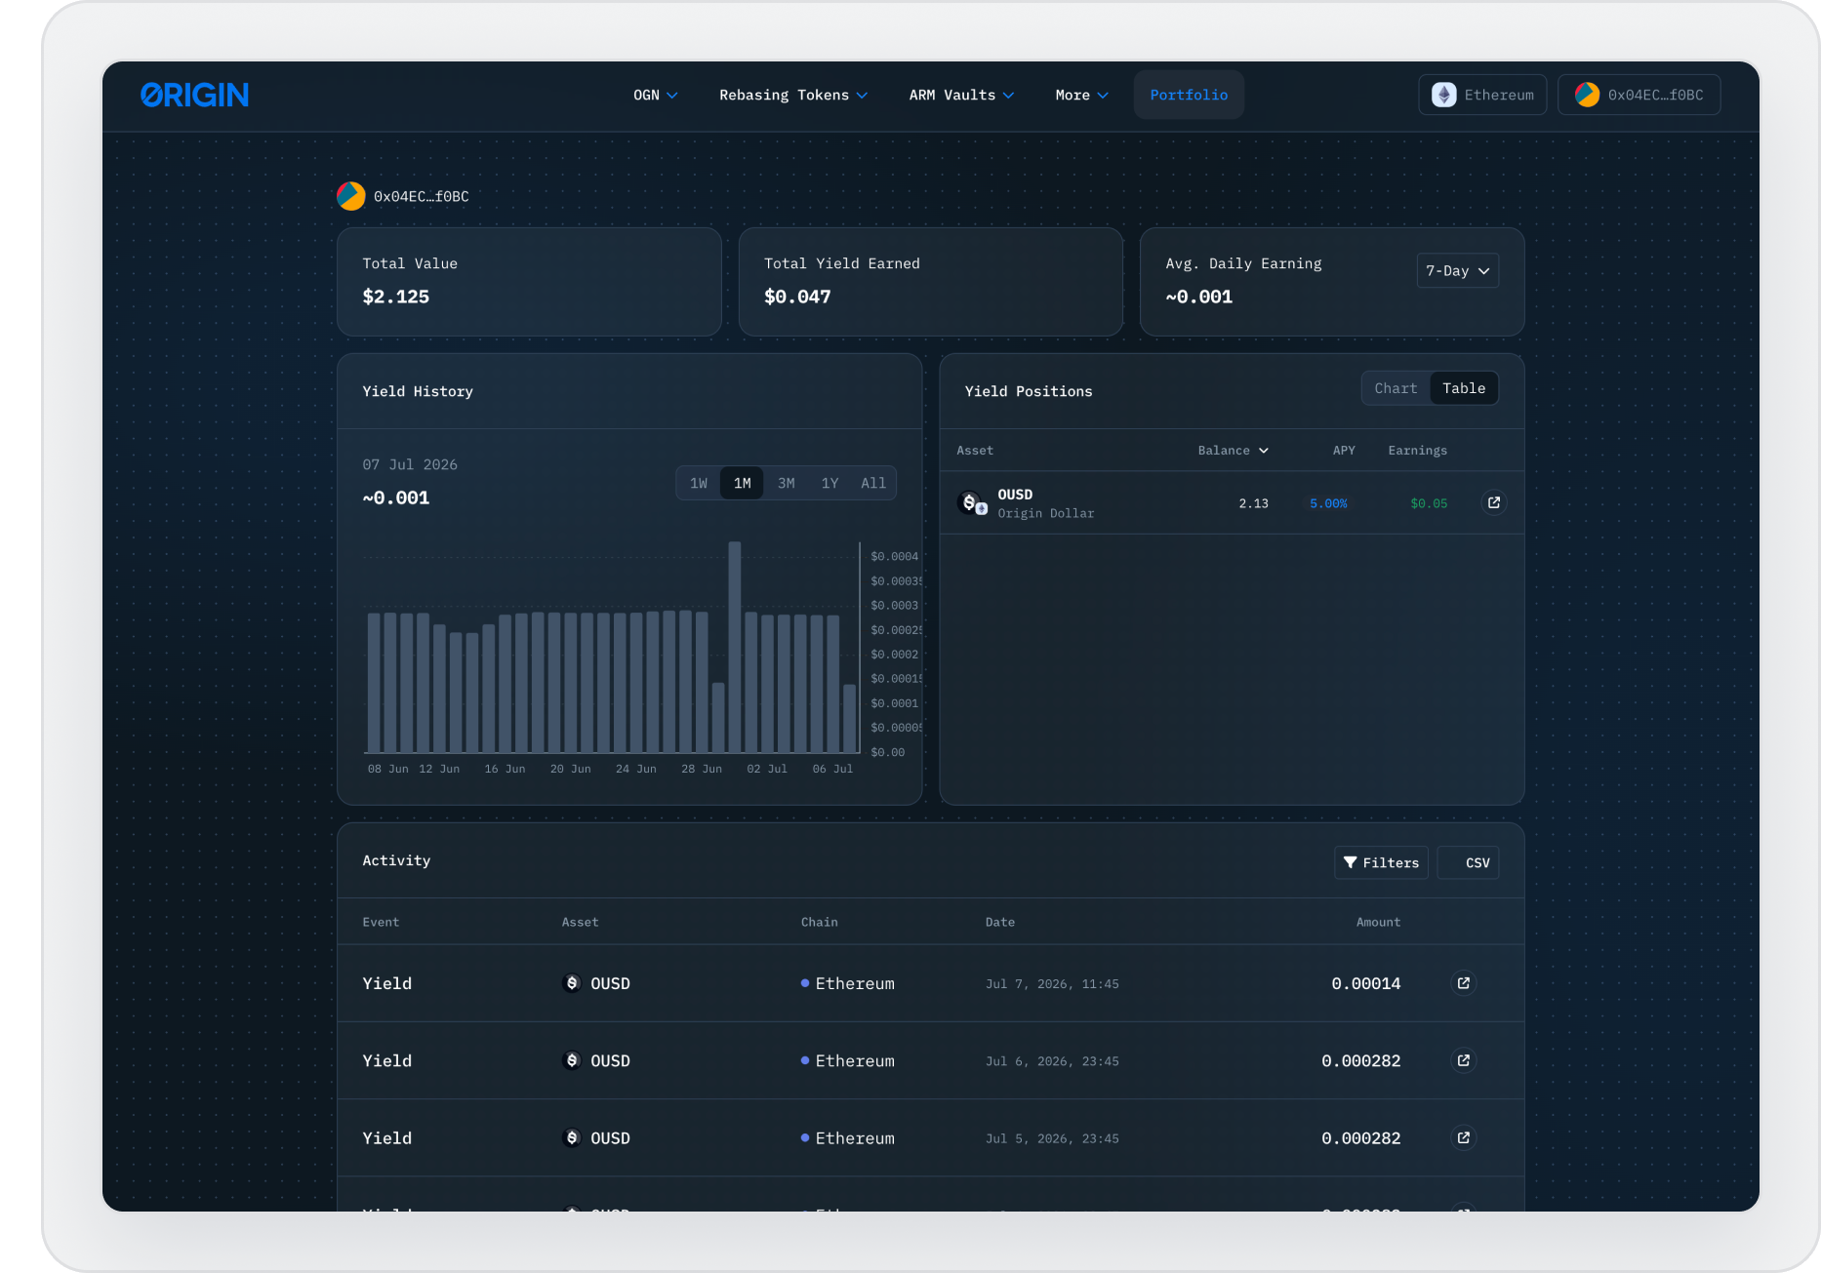The image size is (1821, 1273).
Task: Click the Origin Dollar asset name
Action: 1046,513
